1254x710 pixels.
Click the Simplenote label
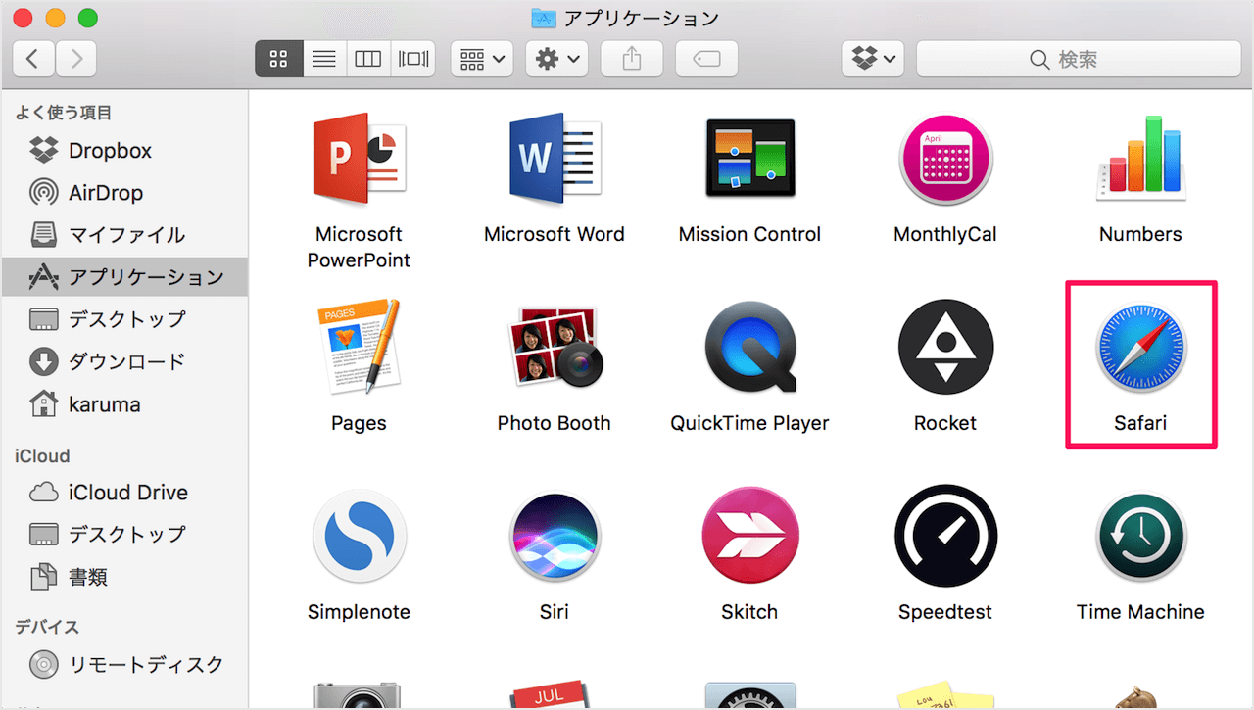click(x=359, y=612)
